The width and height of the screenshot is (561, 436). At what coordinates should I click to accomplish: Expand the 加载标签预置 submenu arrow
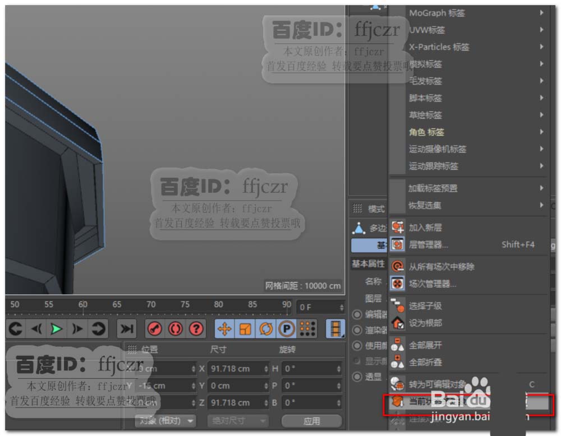(x=542, y=188)
